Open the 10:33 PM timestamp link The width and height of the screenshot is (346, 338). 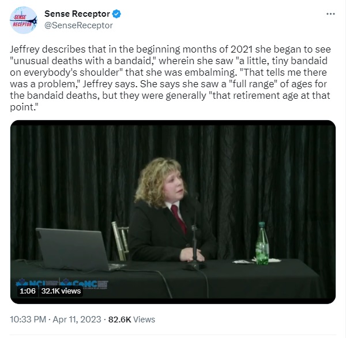pos(28,320)
